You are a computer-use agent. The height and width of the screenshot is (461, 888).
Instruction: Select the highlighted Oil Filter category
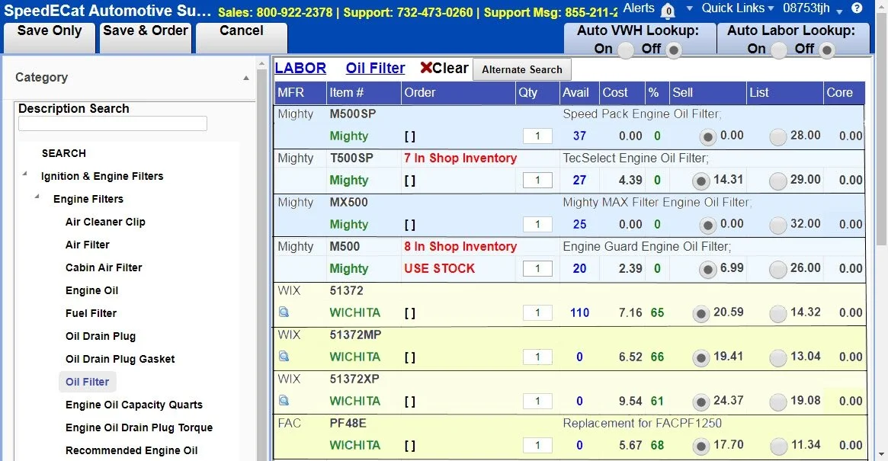point(87,382)
